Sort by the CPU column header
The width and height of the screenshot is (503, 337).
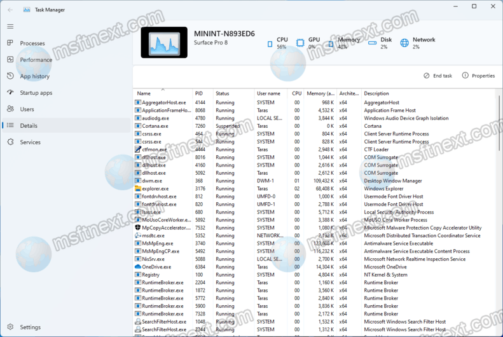(296, 93)
